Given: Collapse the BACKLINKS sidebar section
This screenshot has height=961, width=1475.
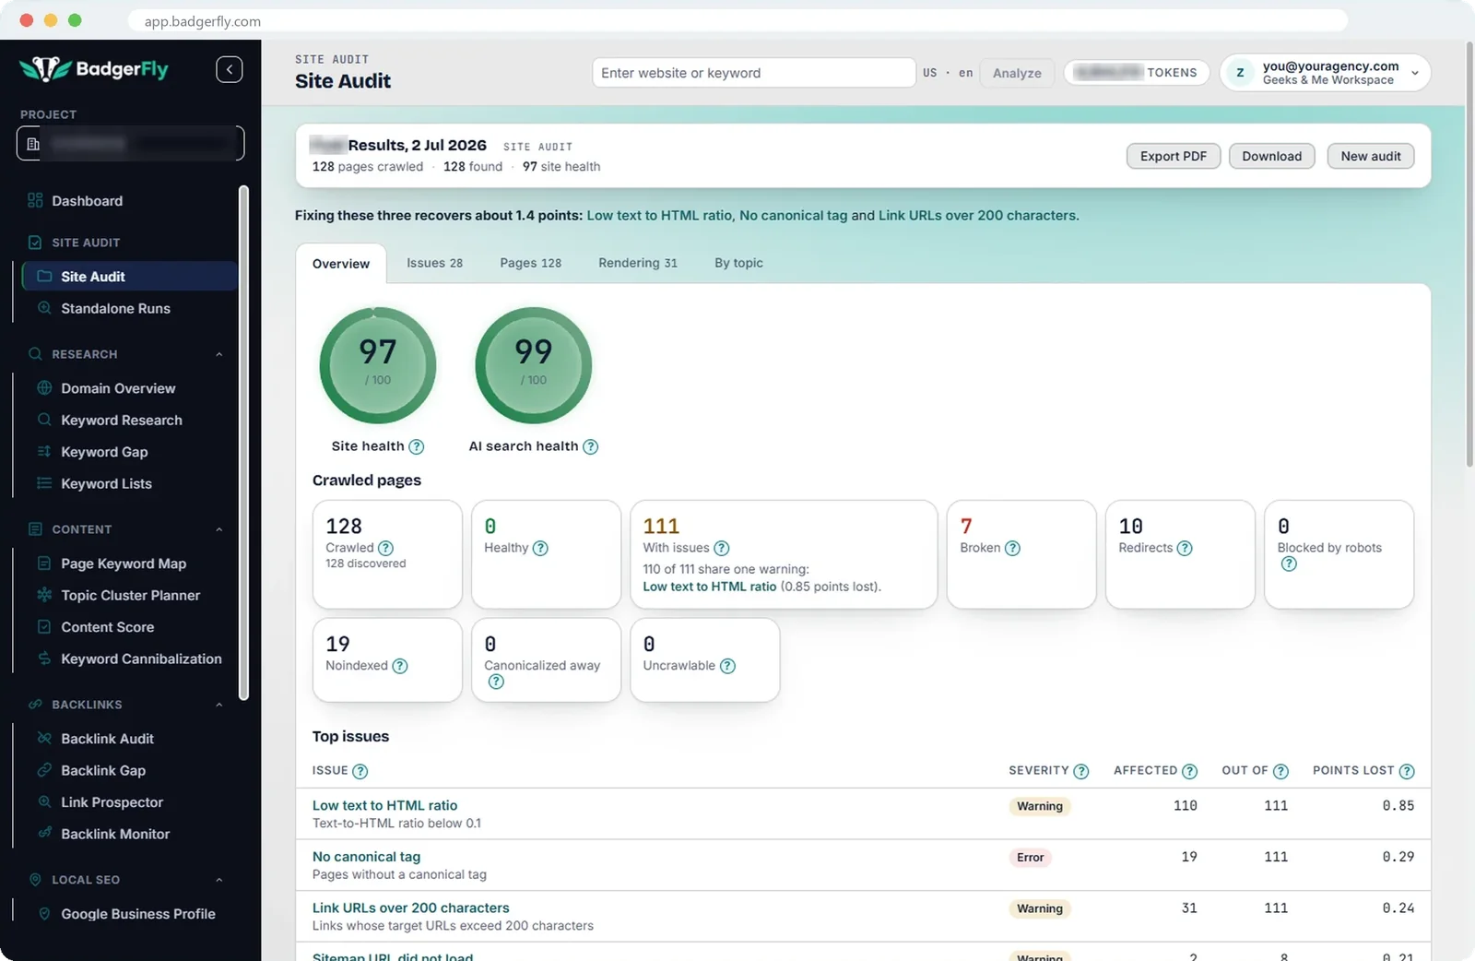Looking at the screenshot, I should coord(219,705).
